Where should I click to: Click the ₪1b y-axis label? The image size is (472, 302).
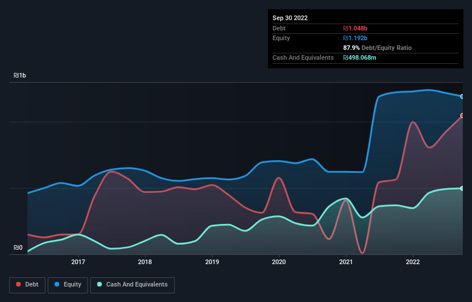pyautogui.click(x=20, y=75)
